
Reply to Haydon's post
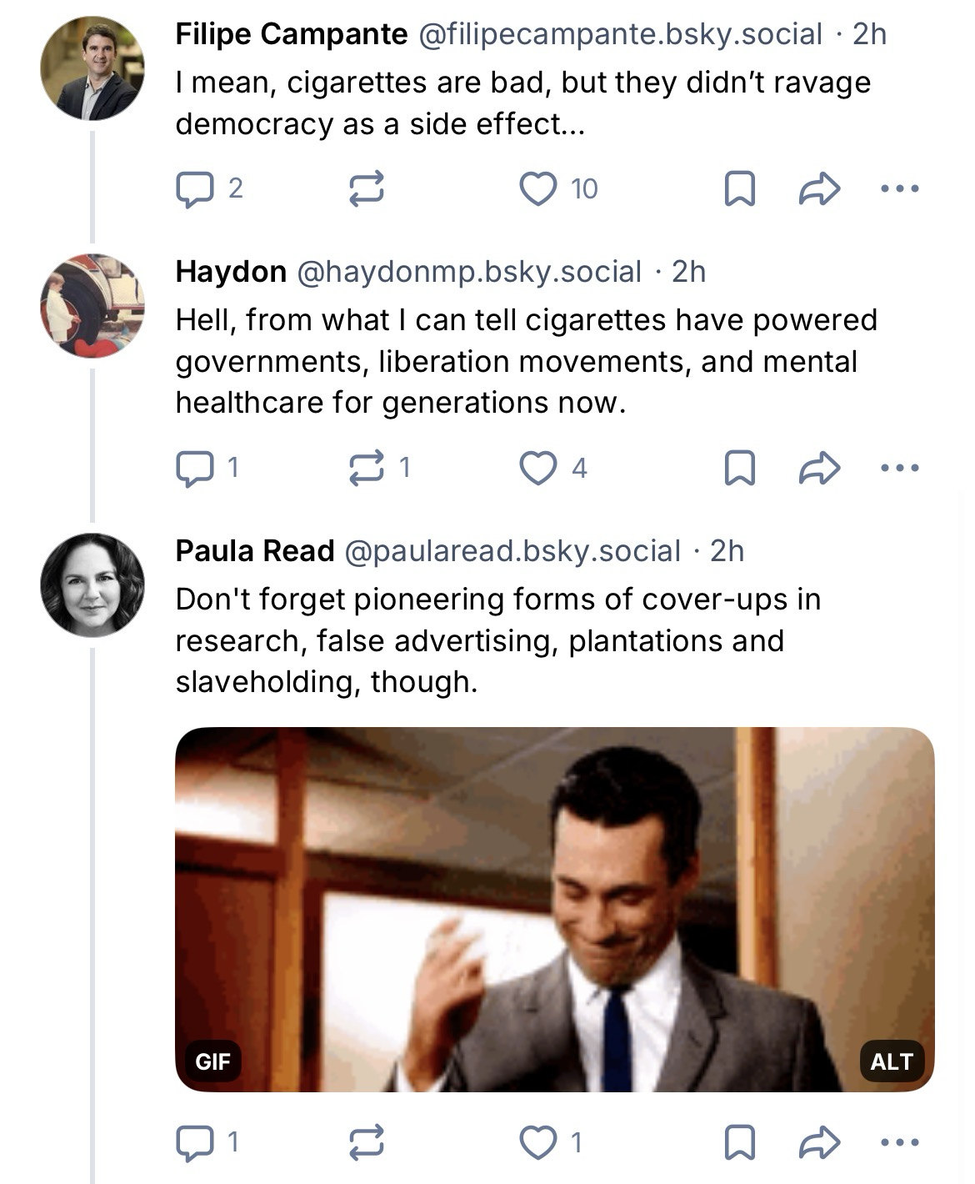pyautogui.click(x=194, y=468)
